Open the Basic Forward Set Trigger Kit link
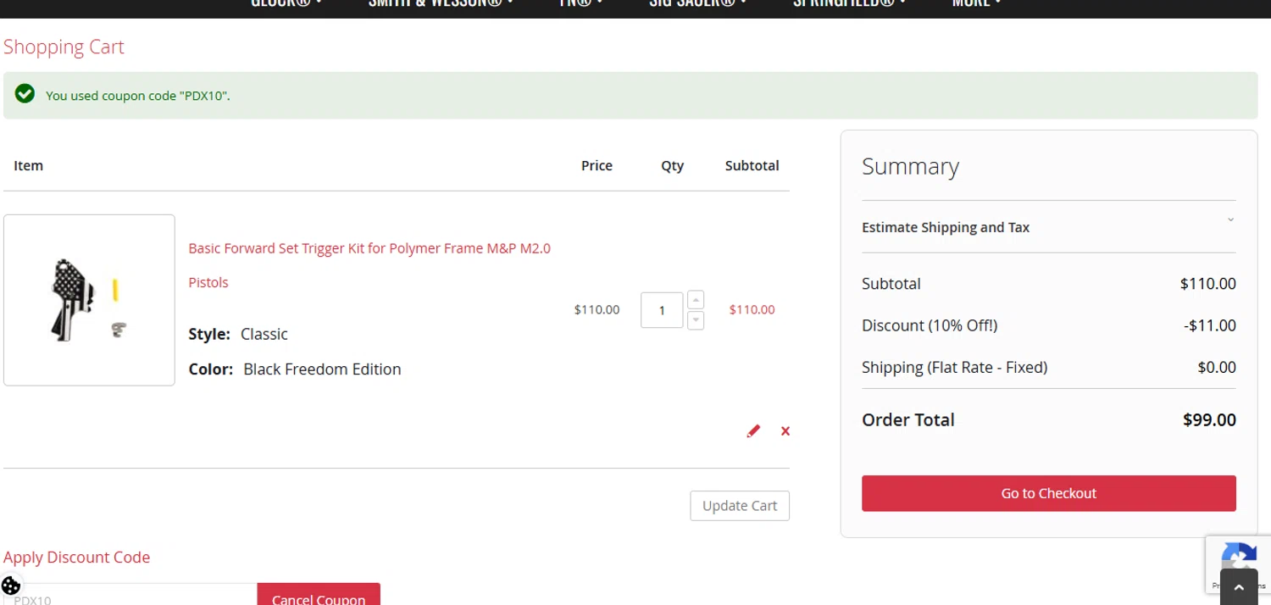Screen dimensions: 1271x605 click(369, 265)
